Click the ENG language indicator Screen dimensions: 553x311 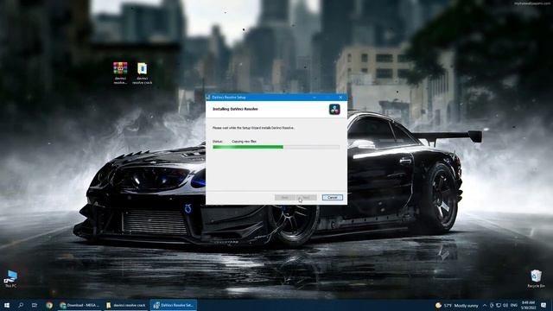(514, 305)
